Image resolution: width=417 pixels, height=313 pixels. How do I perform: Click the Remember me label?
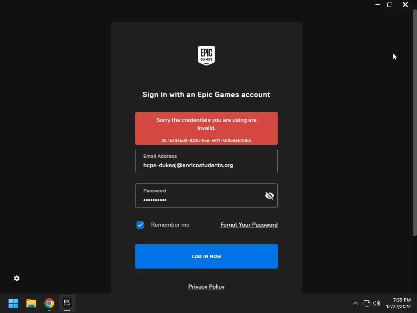[x=170, y=225]
